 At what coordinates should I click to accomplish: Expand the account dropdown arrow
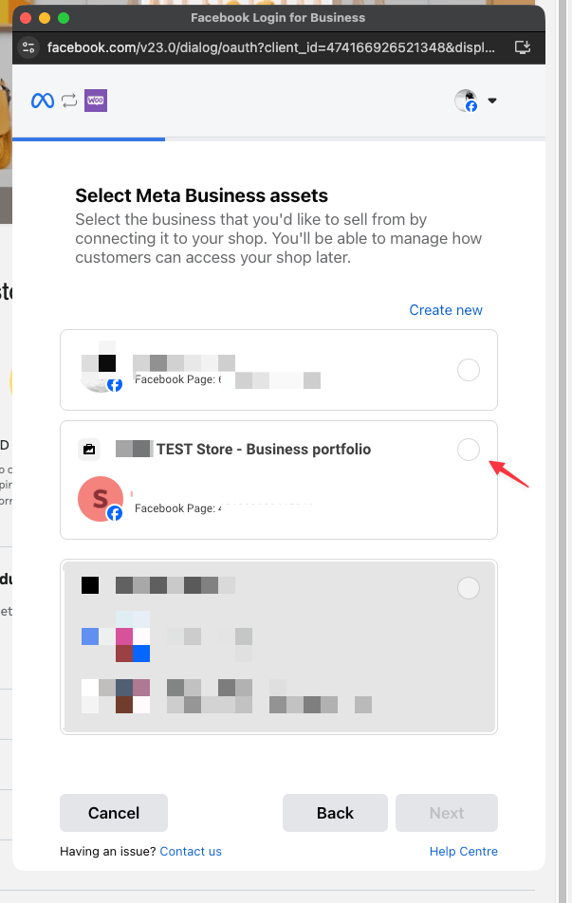[x=492, y=101]
